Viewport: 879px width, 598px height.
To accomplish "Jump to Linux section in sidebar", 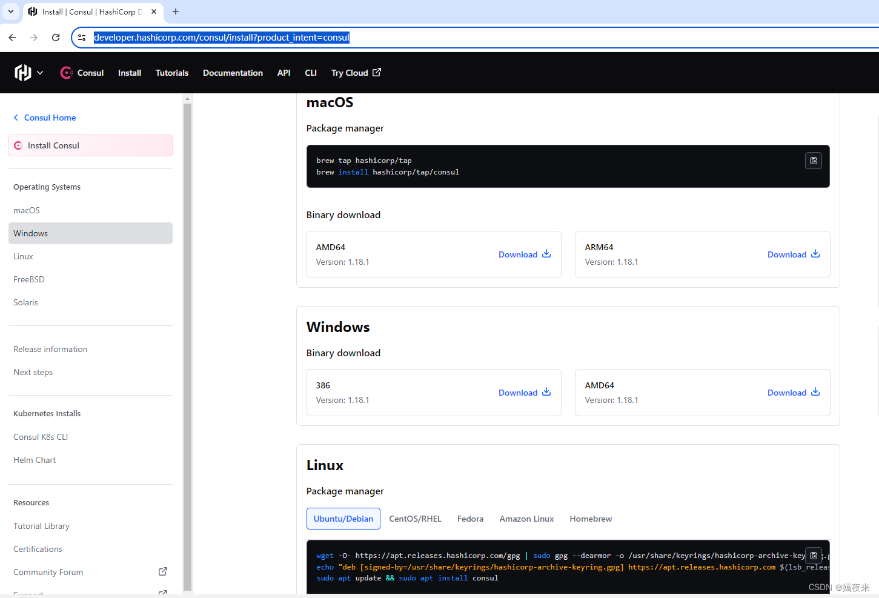I will tap(23, 256).
